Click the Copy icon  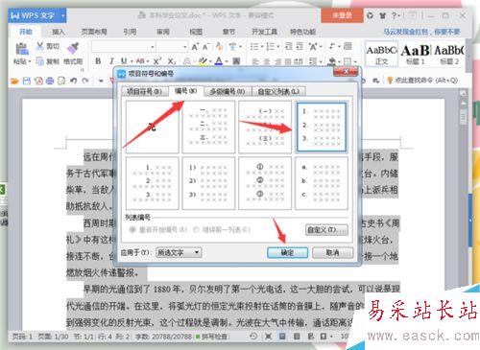tap(39, 60)
